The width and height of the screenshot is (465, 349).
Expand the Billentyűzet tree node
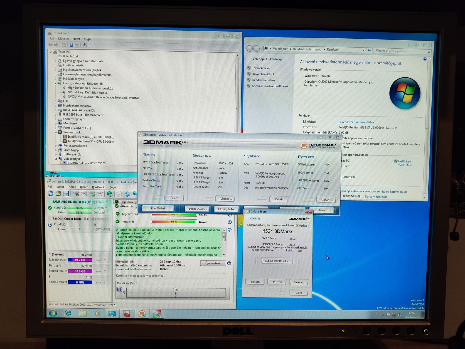pos(55,56)
